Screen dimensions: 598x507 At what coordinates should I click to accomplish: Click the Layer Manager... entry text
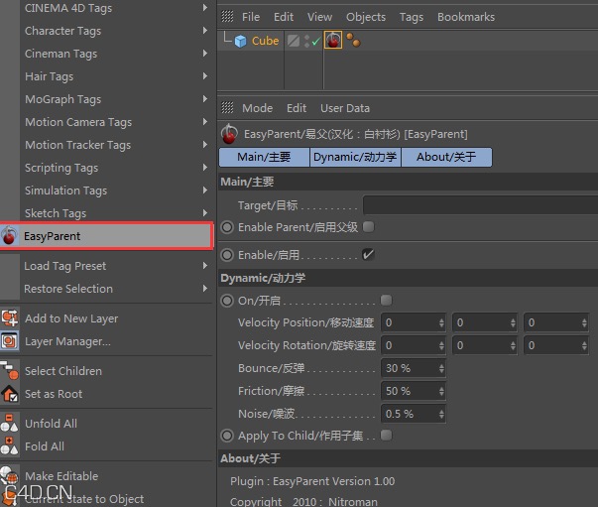tap(67, 341)
